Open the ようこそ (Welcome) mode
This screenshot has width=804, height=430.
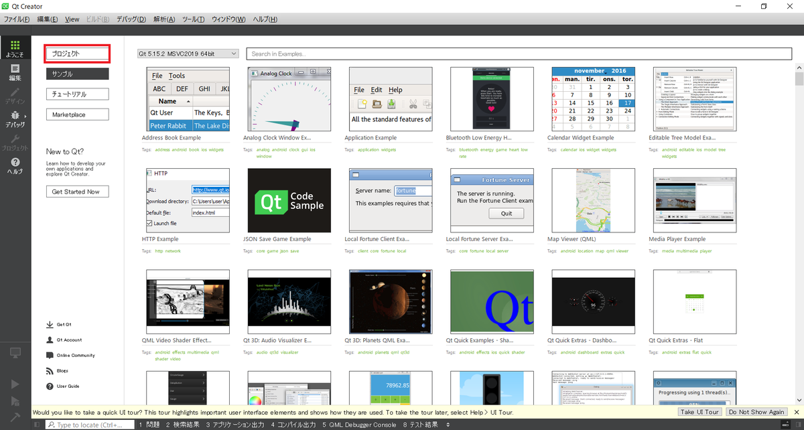pyautogui.click(x=15, y=49)
